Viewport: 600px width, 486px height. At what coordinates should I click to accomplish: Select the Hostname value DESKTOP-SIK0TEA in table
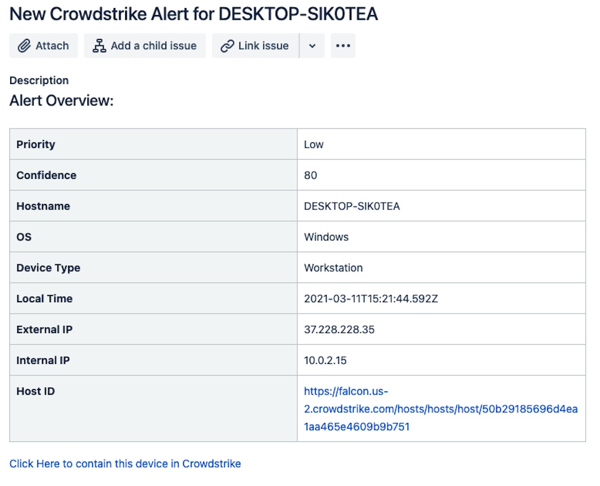[x=352, y=206]
